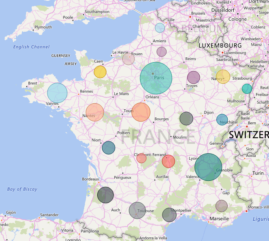Click the pale pink bubble over Rouen
269x241 pixels.
click(x=128, y=59)
